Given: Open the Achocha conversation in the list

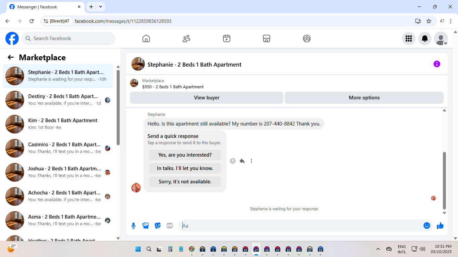Looking at the screenshot, I should (58, 196).
